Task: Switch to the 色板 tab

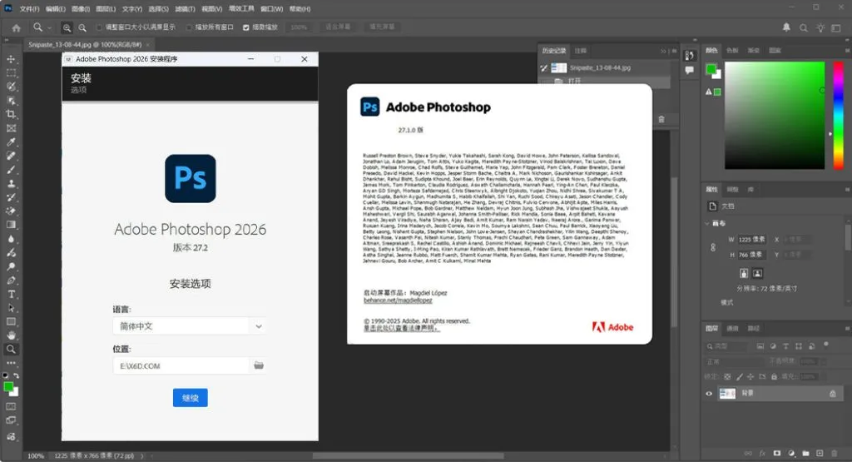Action: pyautogui.click(x=732, y=50)
